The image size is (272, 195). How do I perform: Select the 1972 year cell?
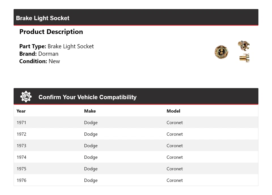click(x=22, y=134)
